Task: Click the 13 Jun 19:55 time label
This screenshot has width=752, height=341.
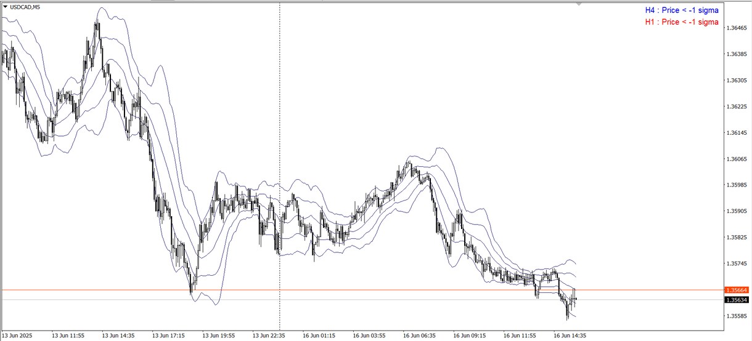Action: tap(219, 336)
